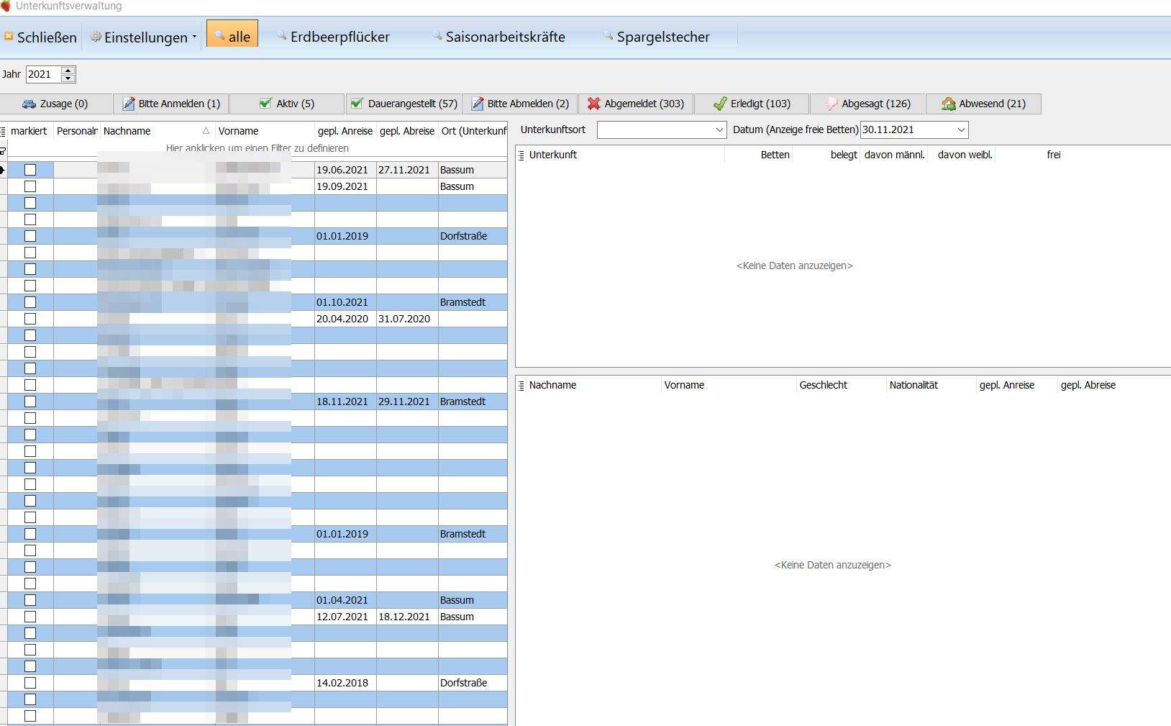
Task: Sort by gepl. Abreise column in worker list
Action: pyautogui.click(x=407, y=131)
